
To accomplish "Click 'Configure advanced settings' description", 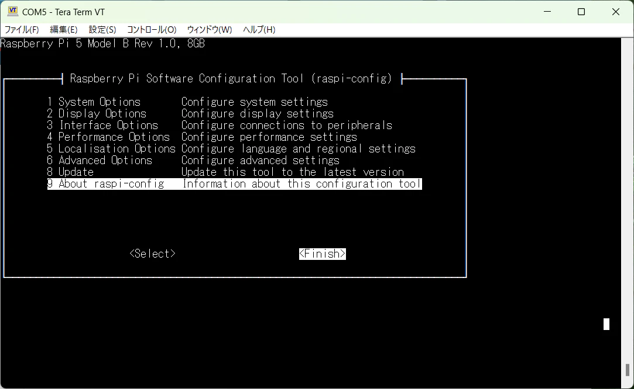I will point(261,160).
